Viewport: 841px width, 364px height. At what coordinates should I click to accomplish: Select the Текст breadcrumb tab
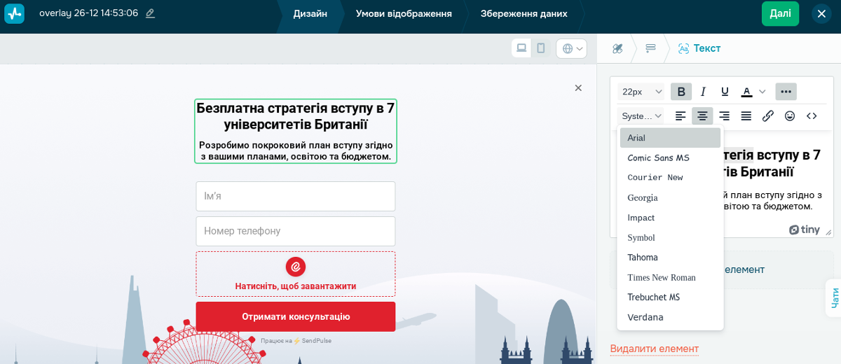click(699, 48)
